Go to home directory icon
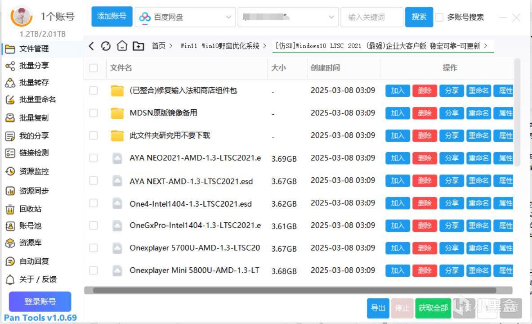 point(122,45)
